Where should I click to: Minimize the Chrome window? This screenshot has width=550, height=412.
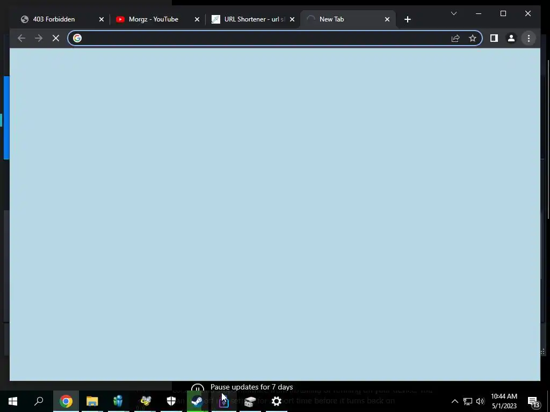[x=479, y=13]
